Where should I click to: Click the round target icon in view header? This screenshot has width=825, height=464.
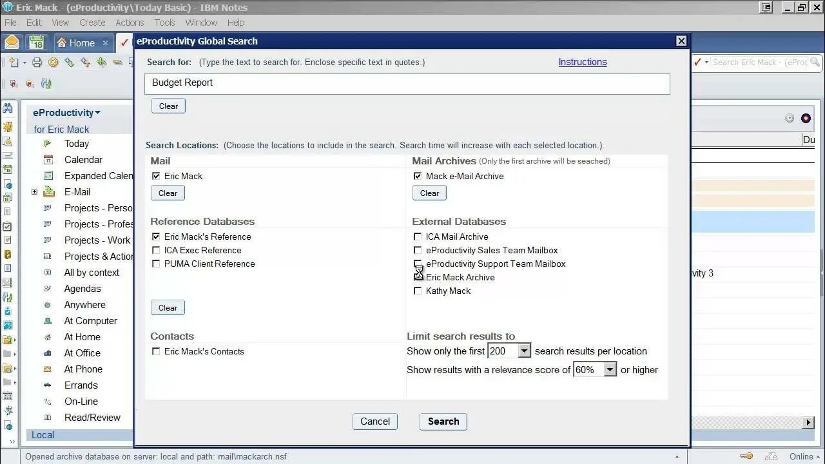806,119
